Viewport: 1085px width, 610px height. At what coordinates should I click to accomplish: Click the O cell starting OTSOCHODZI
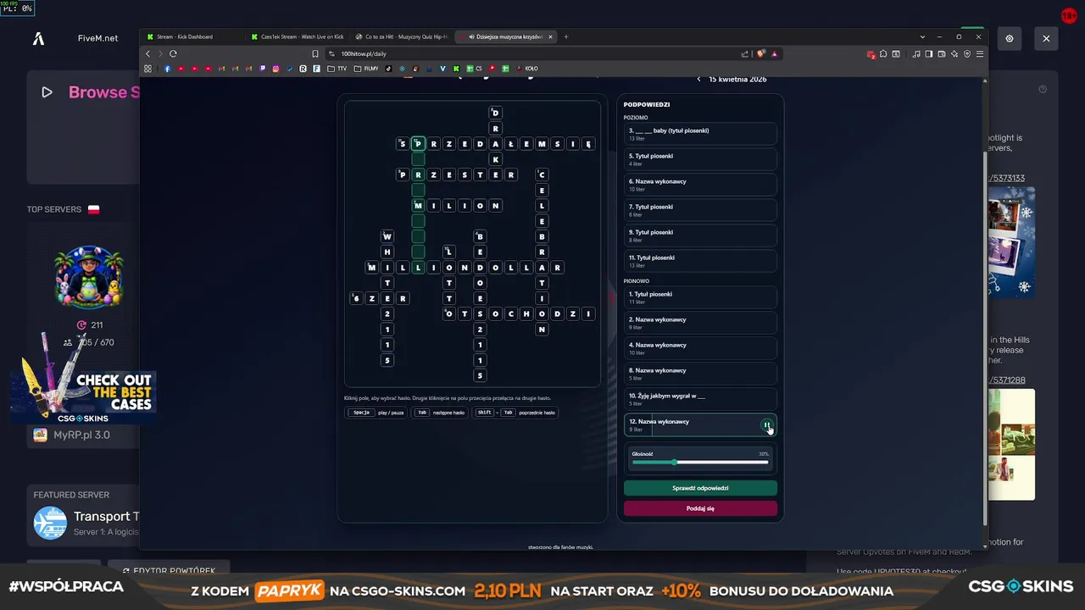tap(449, 313)
